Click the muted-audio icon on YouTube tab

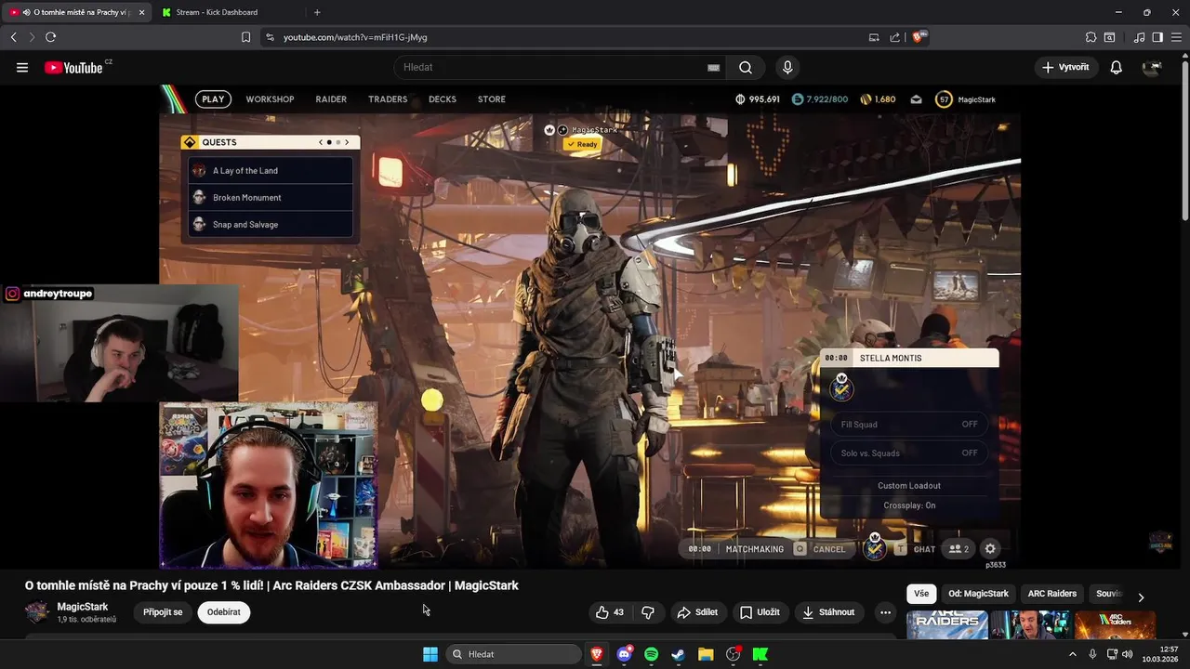point(26,12)
